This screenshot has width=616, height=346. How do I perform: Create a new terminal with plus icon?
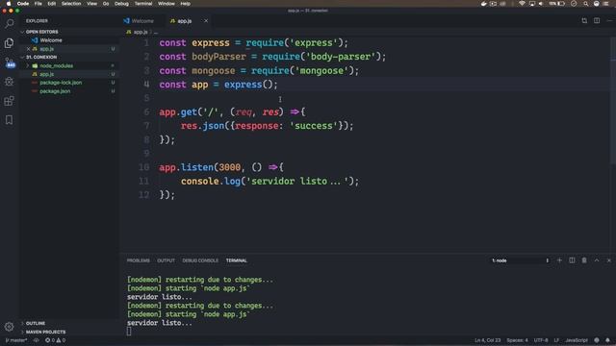(559, 260)
